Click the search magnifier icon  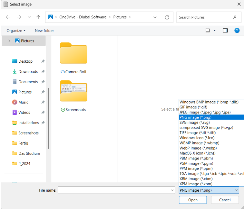click(234, 17)
